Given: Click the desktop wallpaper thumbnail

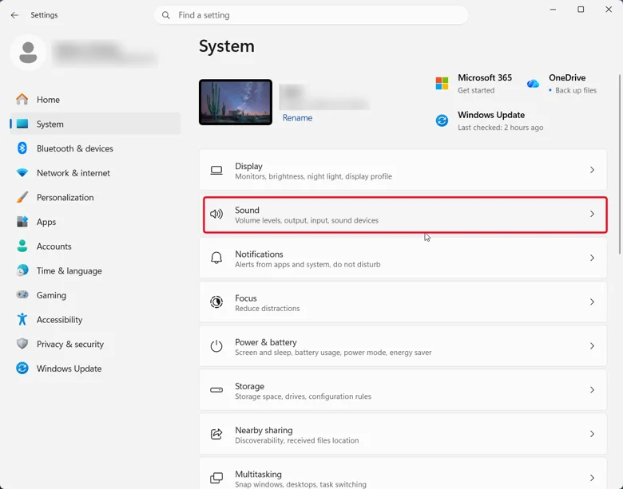Looking at the screenshot, I should pyautogui.click(x=236, y=102).
